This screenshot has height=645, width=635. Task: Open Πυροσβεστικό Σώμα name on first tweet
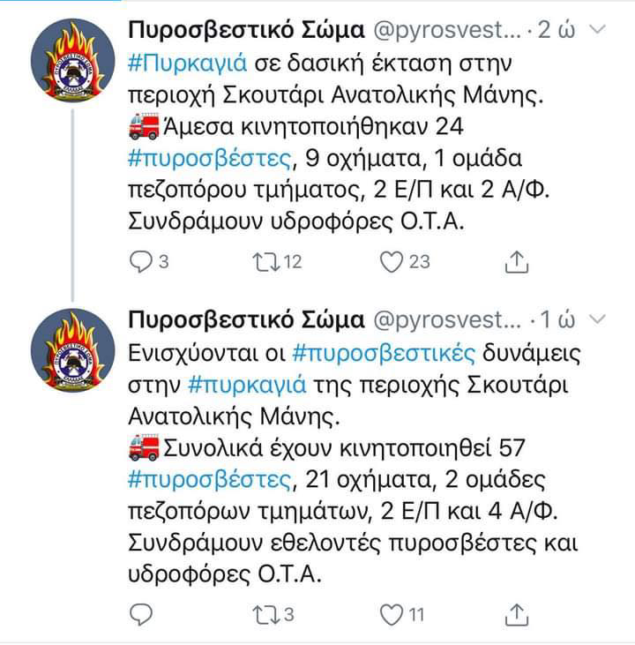tap(246, 30)
